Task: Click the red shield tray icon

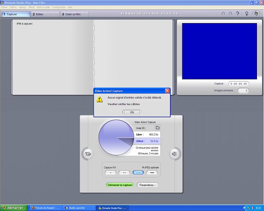Action: (x=252, y=208)
